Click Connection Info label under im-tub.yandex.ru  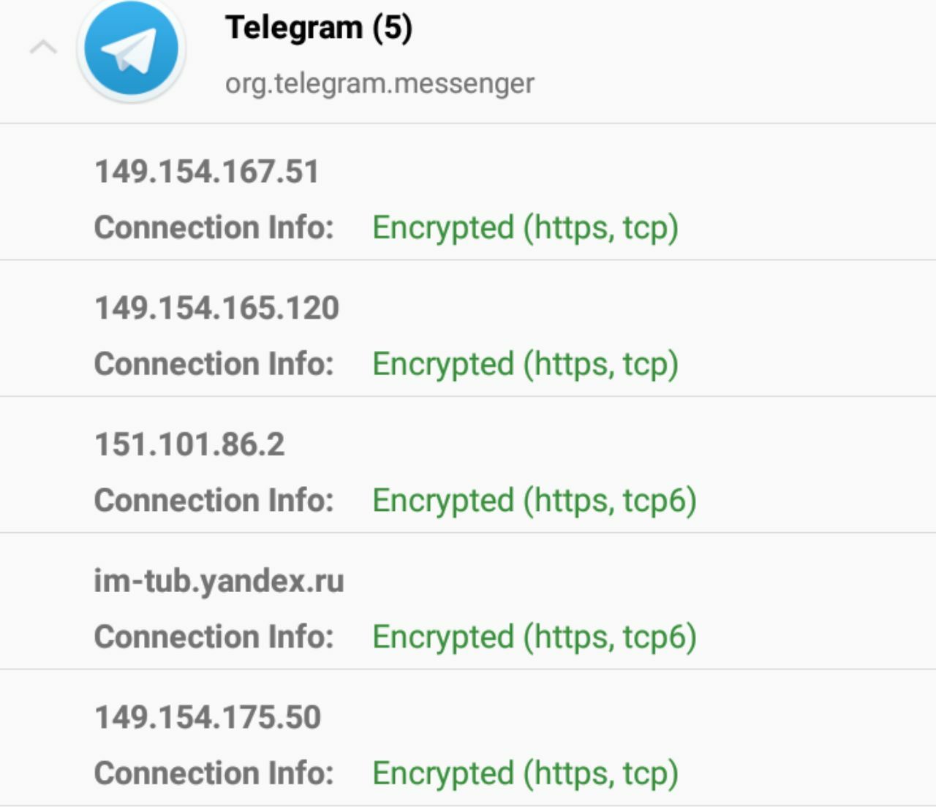click(214, 637)
